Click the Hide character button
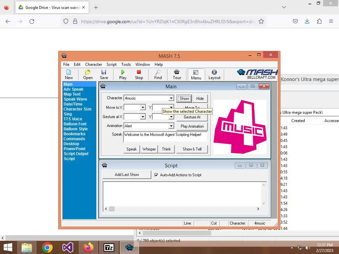Viewport: 339px width, 254px height. tap(200, 99)
